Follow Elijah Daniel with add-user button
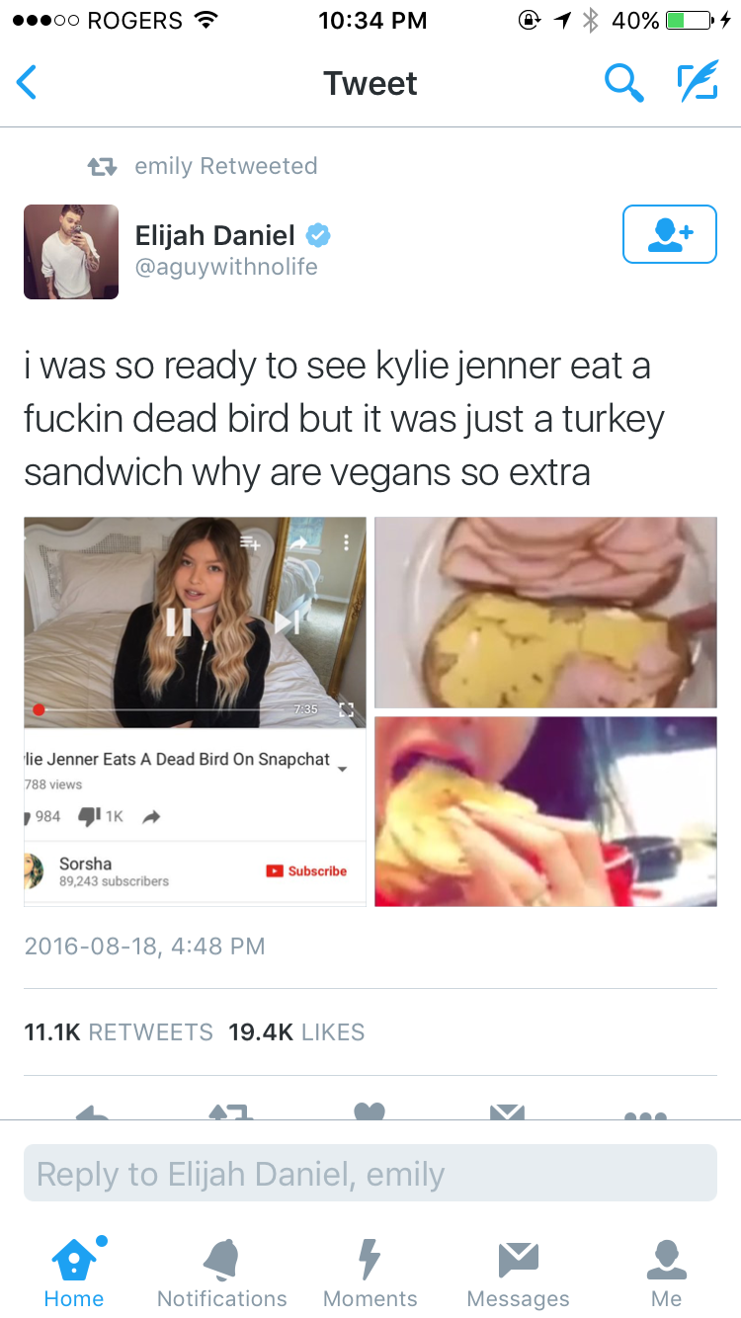 [669, 234]
